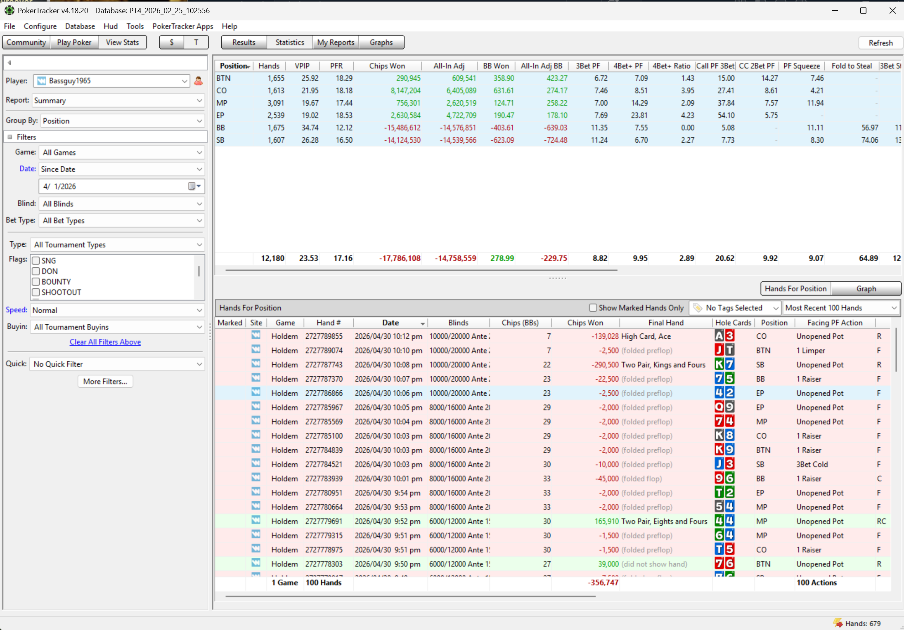Click the horizontal scrollbar under the hands list

coord(411,596)
